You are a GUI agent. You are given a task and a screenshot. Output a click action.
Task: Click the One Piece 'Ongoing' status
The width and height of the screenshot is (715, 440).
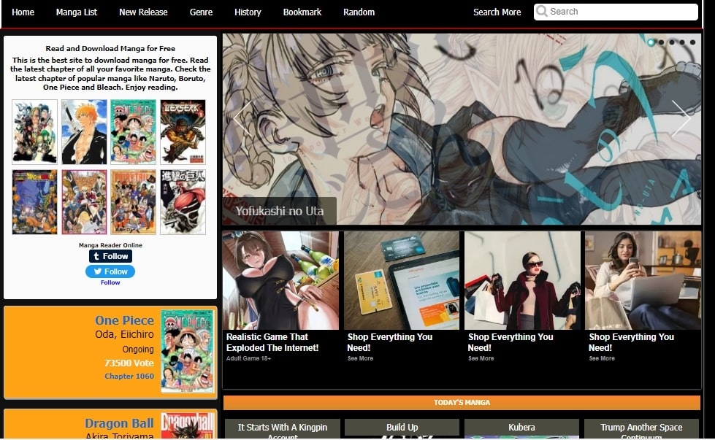pos(138,350)
